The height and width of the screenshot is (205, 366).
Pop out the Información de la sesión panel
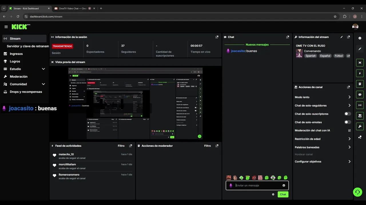[217, 37]
